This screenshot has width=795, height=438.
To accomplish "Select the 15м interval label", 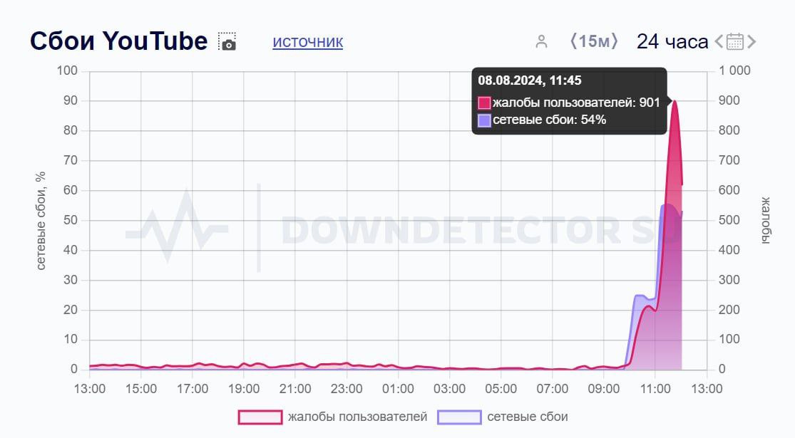I will (593, 41).
